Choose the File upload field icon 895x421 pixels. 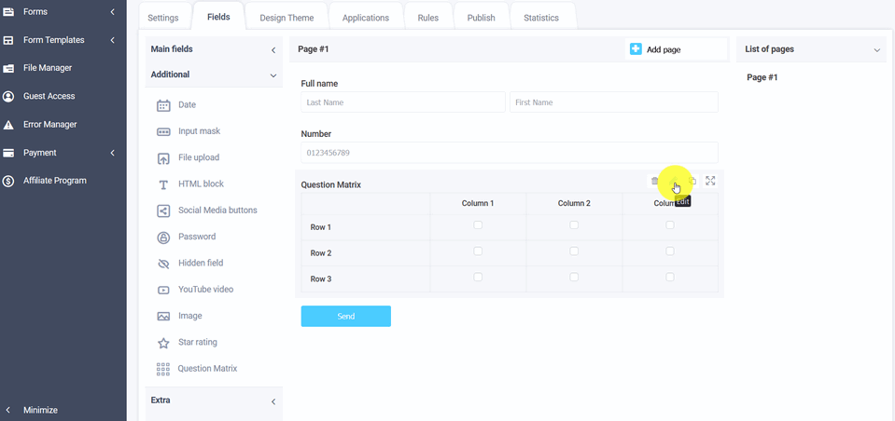(163, 158)
